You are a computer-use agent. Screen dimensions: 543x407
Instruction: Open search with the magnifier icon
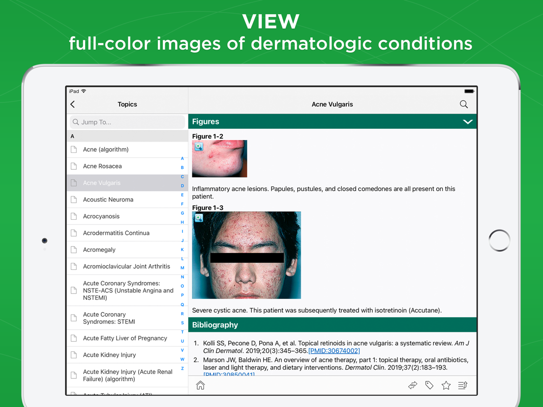[x=464, y=104]
